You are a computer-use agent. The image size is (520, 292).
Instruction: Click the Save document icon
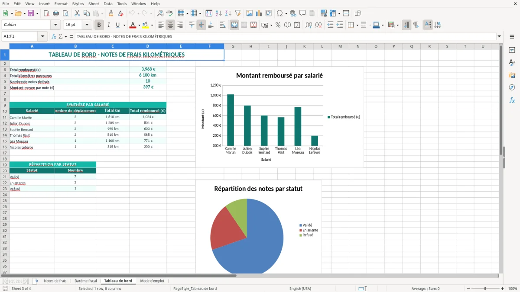pos(31,13)
